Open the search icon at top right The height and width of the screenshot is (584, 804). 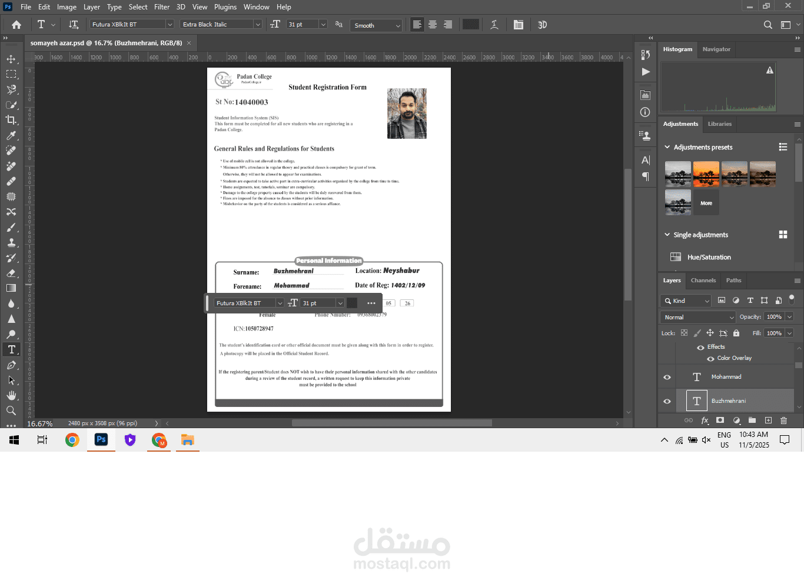[x=768, y=25]
